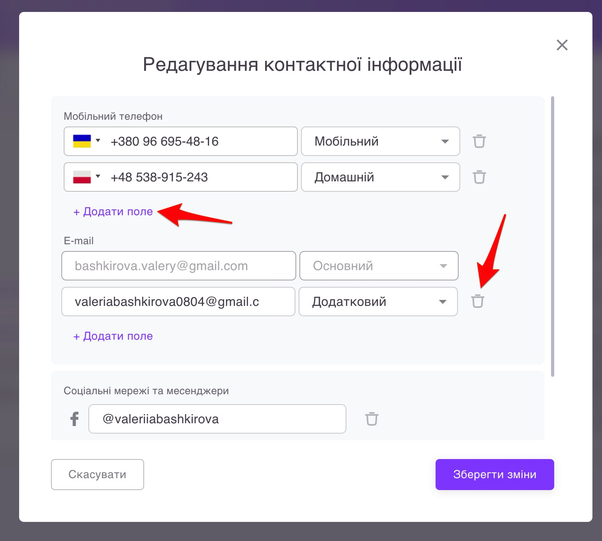Save changes with Зберегти зміни button

click(x=494, y=475)
